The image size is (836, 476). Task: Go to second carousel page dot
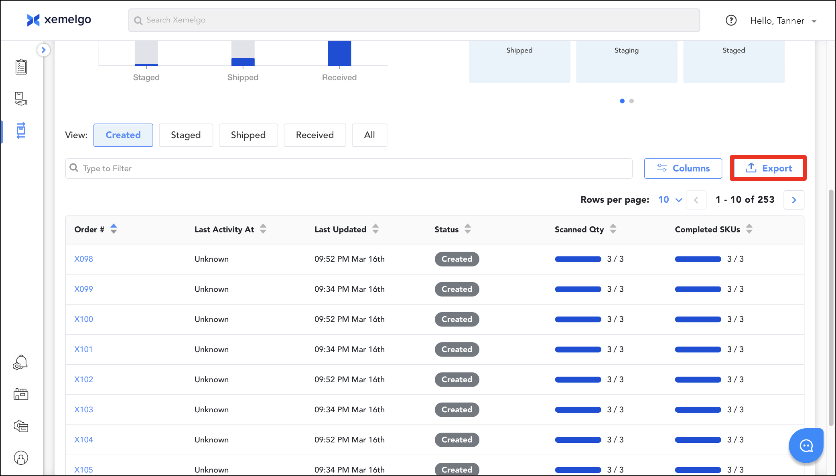coord(631,101)
